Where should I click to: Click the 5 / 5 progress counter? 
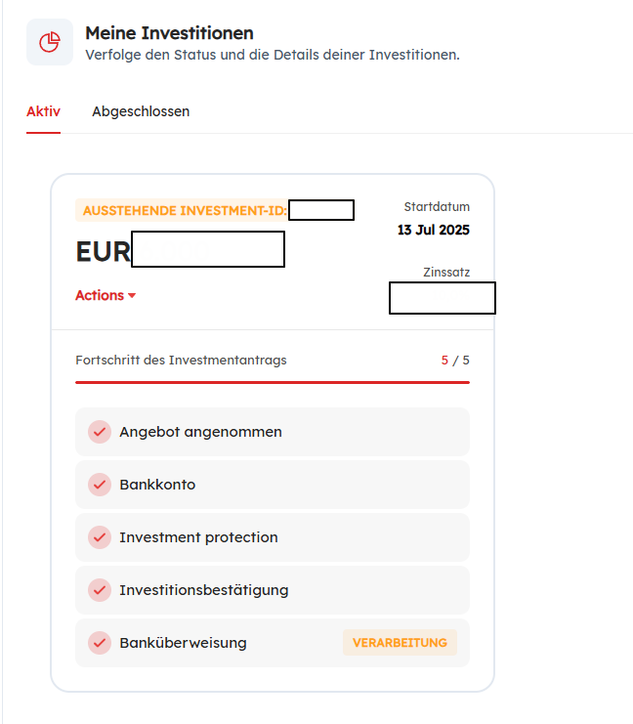[x=455, y=361]
